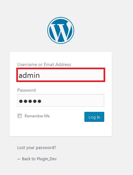Click the white W inside the logo

tap(61, 32)
